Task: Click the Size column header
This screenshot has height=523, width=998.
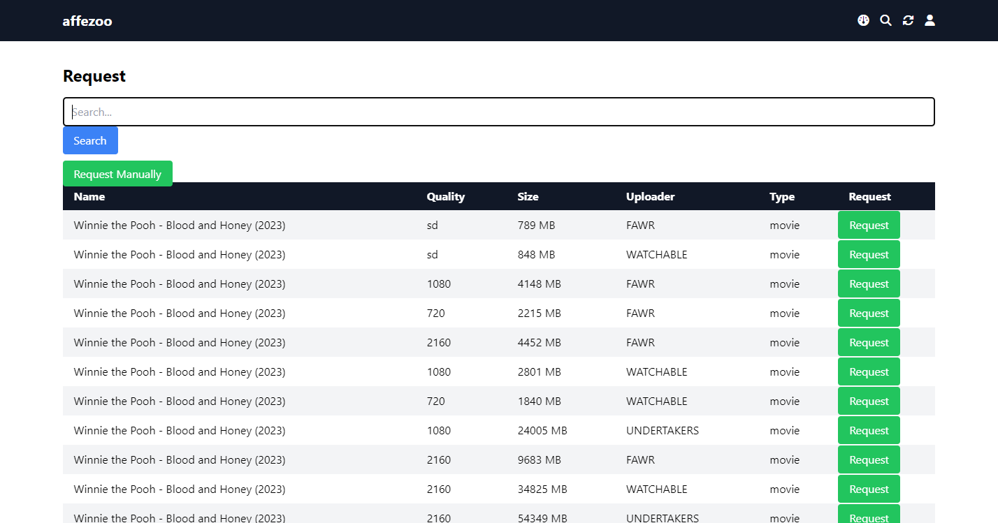Action: coord(528,196)
